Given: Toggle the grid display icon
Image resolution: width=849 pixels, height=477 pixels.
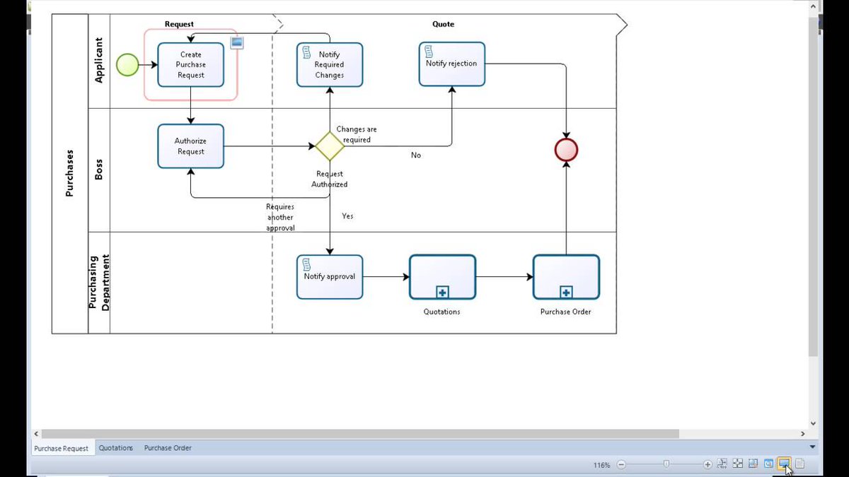Looking at the screenshot, I should pyautogui.click(x=800, y=464).
